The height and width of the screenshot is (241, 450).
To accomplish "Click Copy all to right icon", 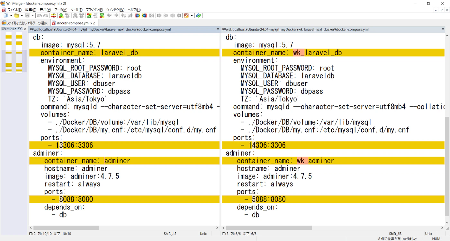I will pos(137,15).
